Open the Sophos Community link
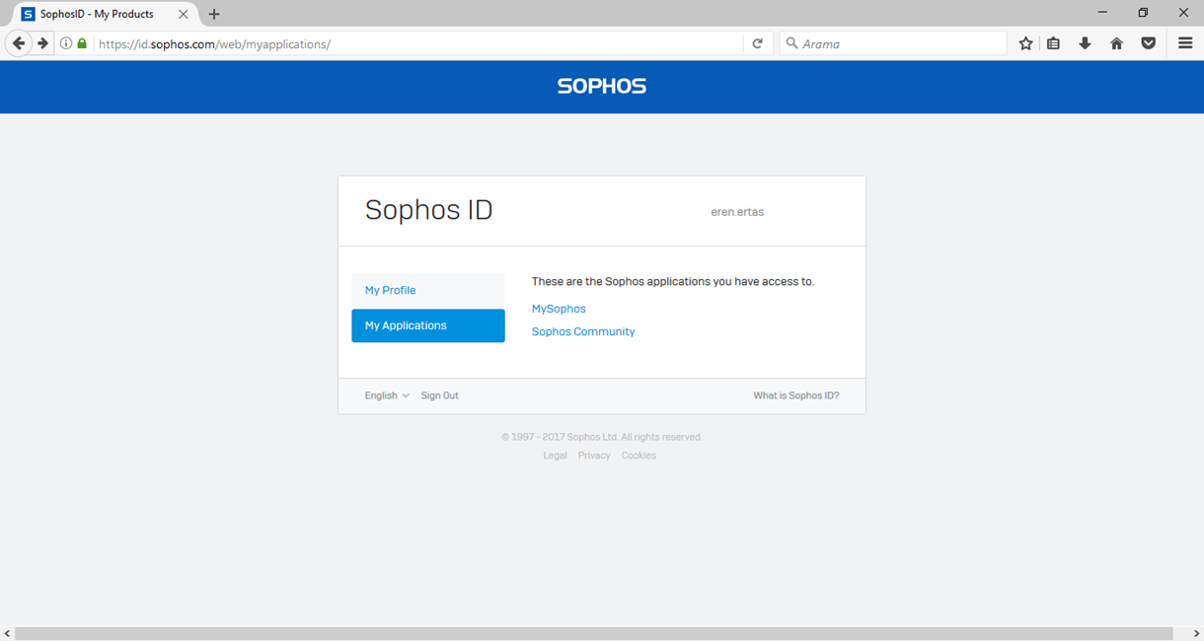Image resolution: width=1204 pixels, height=641 pixels. [583, 331]
